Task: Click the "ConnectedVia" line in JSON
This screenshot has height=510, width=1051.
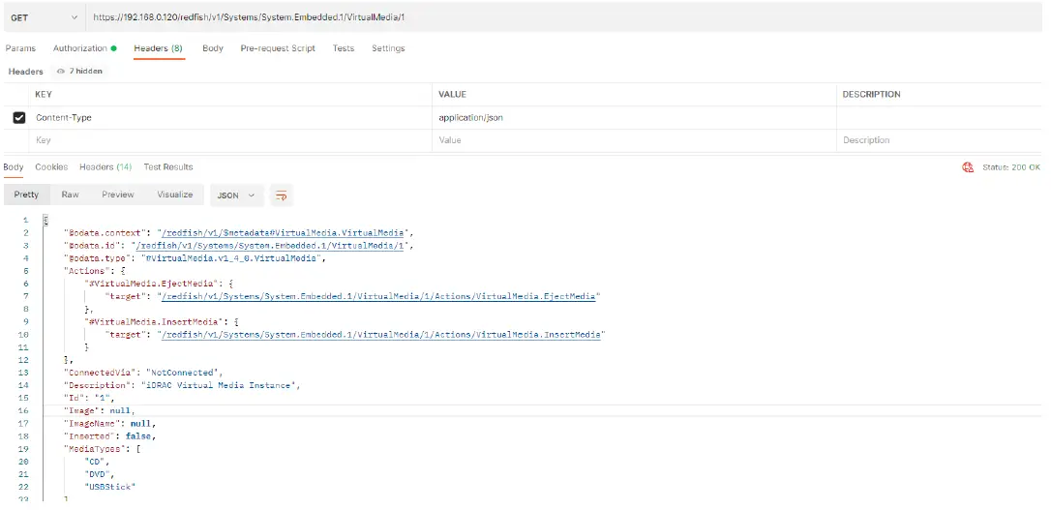Action: coord(143,373)
